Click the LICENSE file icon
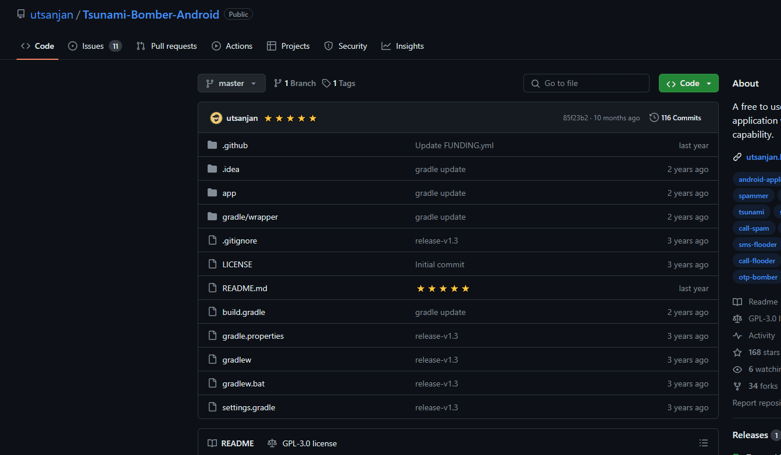 212,264
